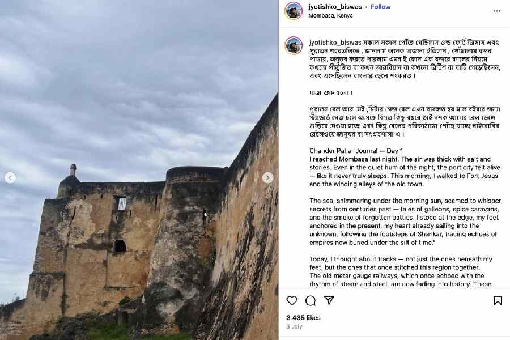Image resolution: width=510 pixels, height=340 pixels.
Task: Save the post with the bookmark icon
Action: coord(498,301)
